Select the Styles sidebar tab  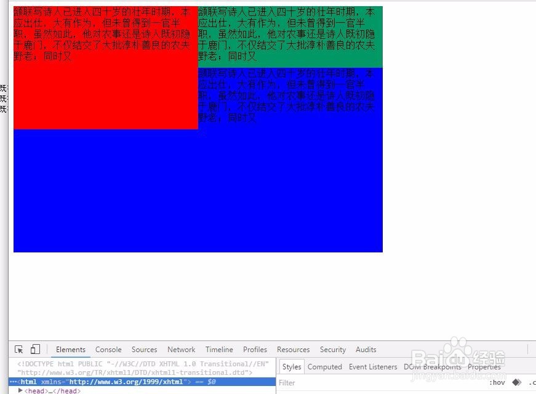click(x=292, y=367)
